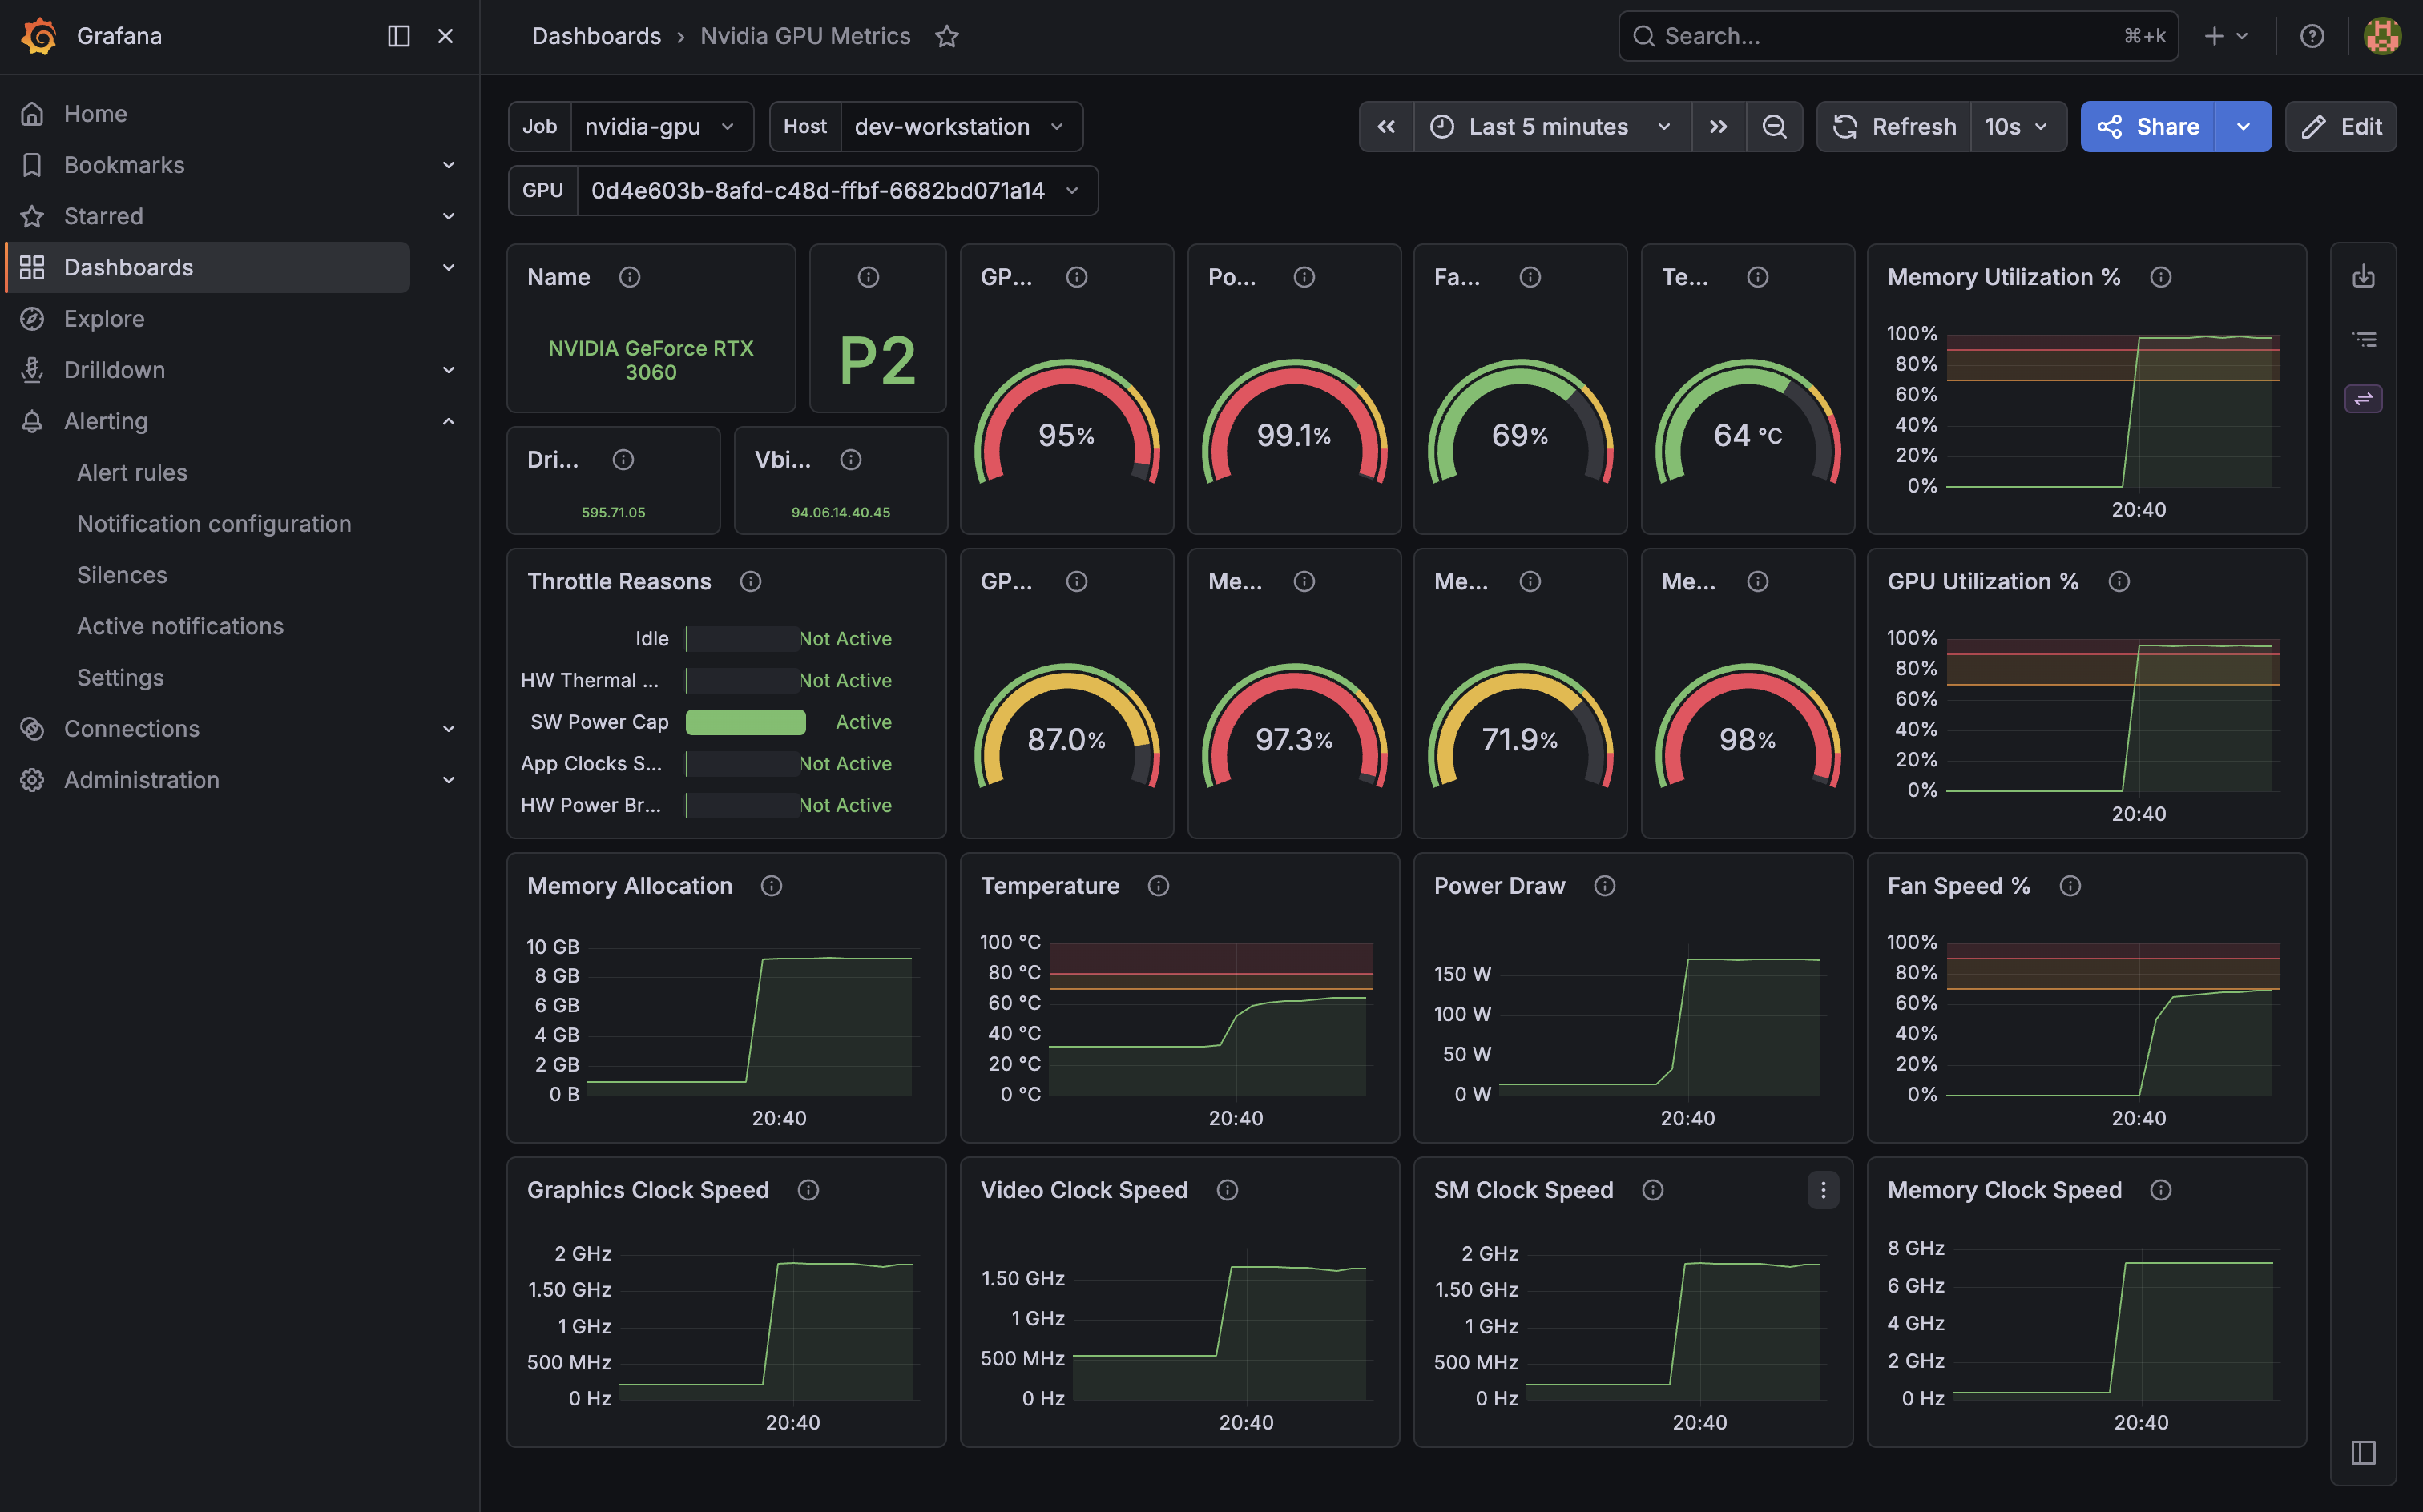
Task: Close the navigation menu
Action: point(446,36)
